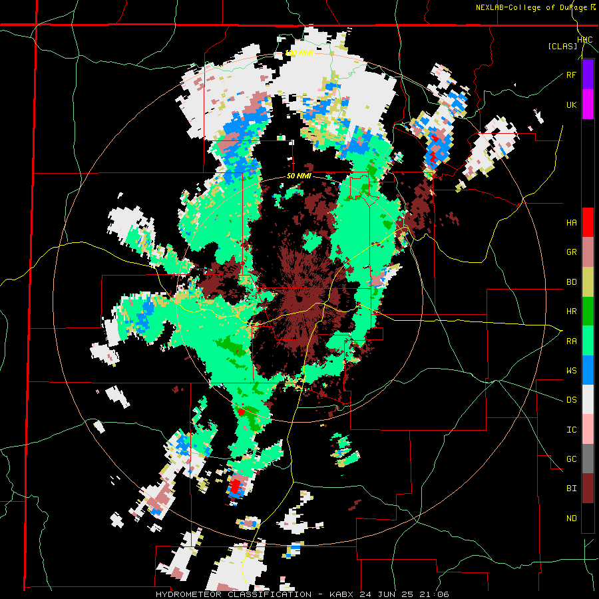Click the DS legend label
The image size is (599, 599).
click(572, 400)
